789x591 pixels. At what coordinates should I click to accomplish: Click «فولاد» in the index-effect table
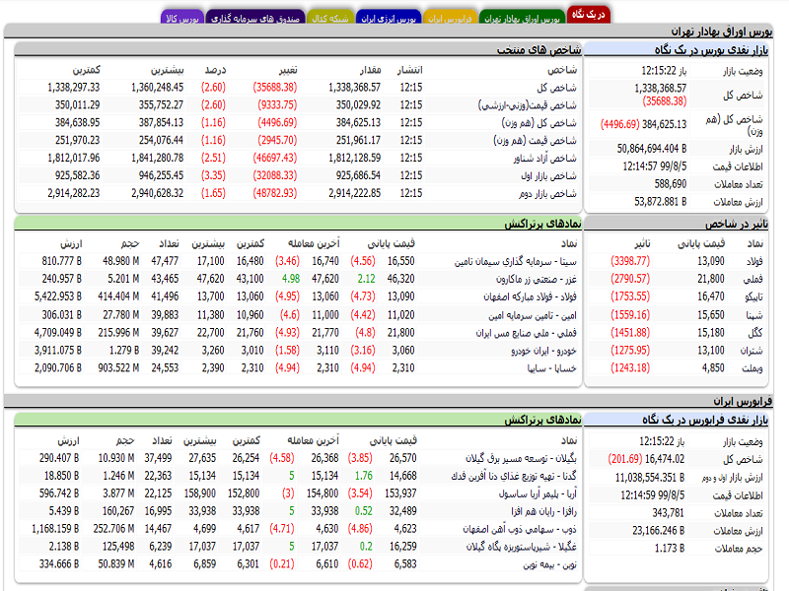[x=754, y=261]
